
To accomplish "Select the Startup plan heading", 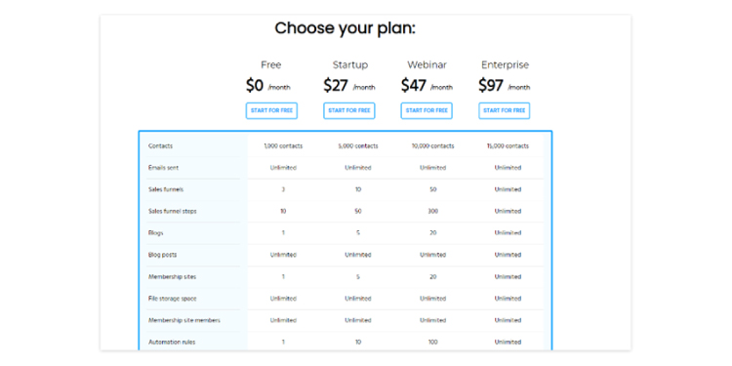I will tap(350, 64).
